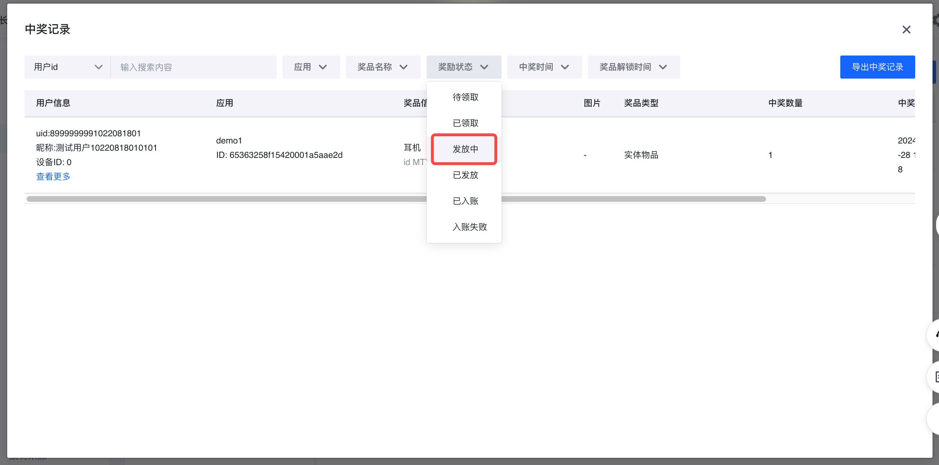
Task: Collapse the 奖励状态 filter dropdown
Action: 464,67
